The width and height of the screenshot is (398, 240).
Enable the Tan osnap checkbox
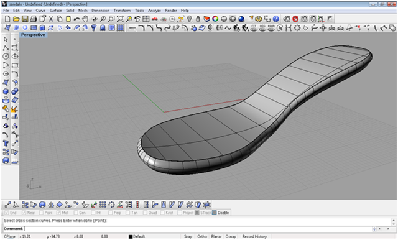(x=127, y=213)
